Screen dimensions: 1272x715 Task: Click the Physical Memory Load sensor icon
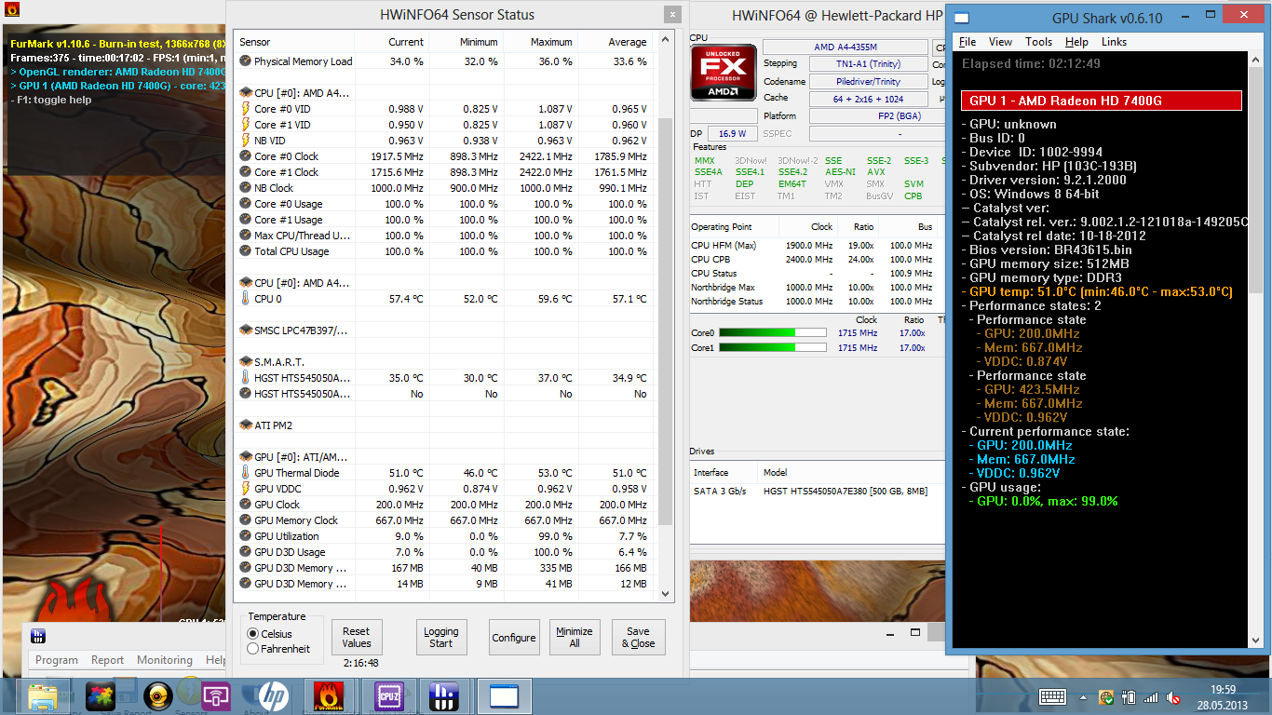click(246, 61)
